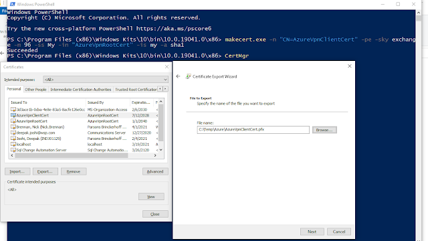Maximize the Windows PowerShell window
Screen dimensions: 428x241
click(x=398, y=4)
